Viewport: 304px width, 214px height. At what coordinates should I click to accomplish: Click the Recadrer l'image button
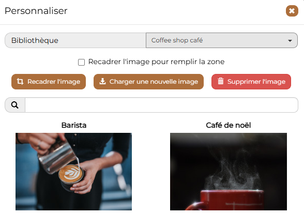49,82
